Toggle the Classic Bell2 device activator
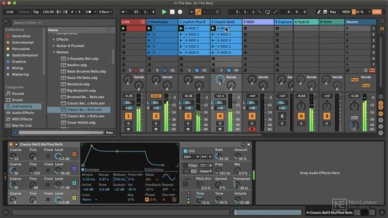The height and width of the screenshot is (218, 388). 11,144
